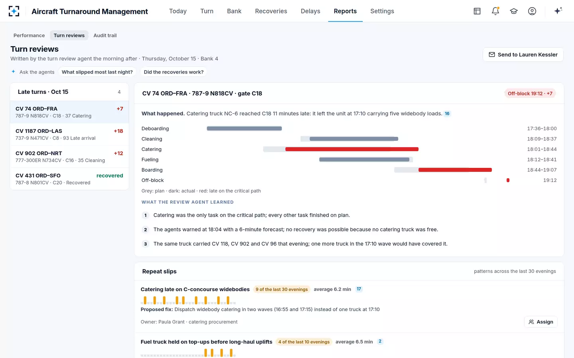Select the CV 431 ORD–SFO recovered turn
574x358 pixels.
(x=69, y=179)
